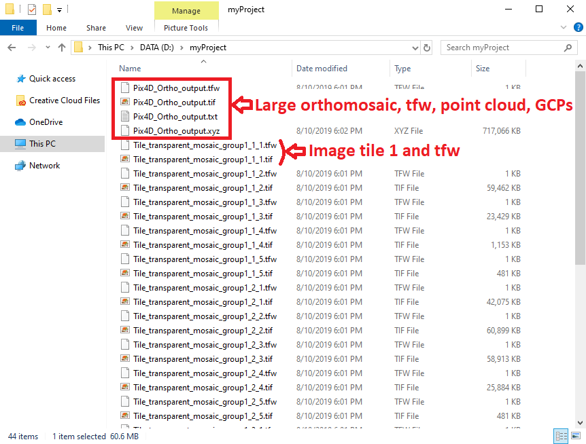Click the Tile_transparent_mosaic_group1_2_4.tif file icon
The image size is (586, 444).
(125, 387)
